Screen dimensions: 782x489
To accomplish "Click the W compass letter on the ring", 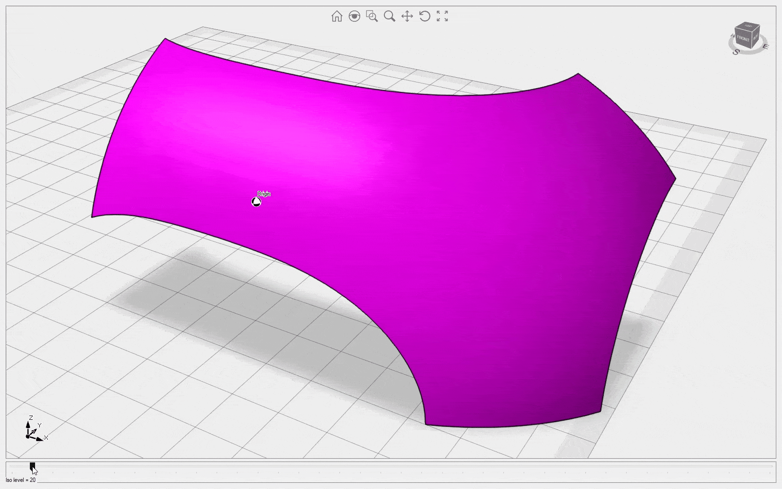I will pyautogui.click(x=732, y=36).
